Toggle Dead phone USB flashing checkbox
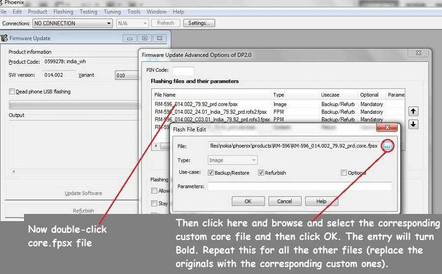The height and width of the screenshot is (274, 442). tap(12, 91)
